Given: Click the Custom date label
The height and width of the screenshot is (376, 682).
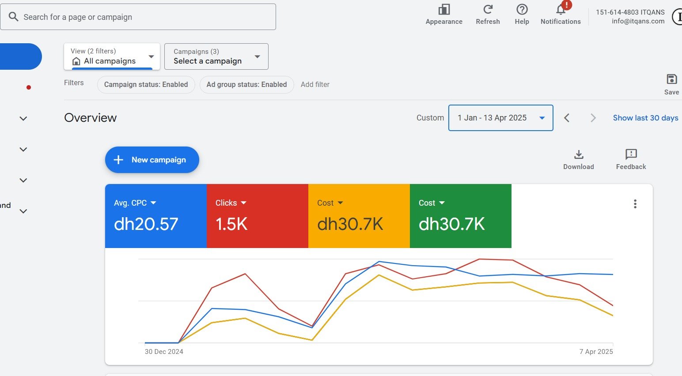Looking at the screenshot, I should [x=430, y=118].
